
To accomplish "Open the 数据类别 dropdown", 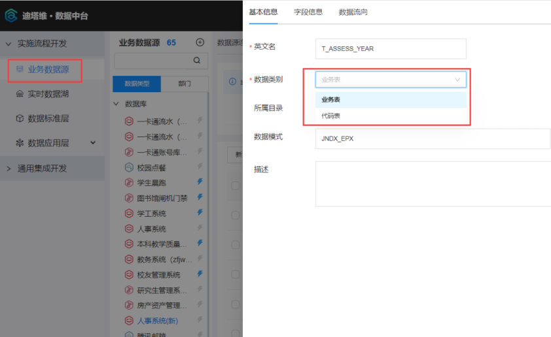I will click(x=391, y=80).
